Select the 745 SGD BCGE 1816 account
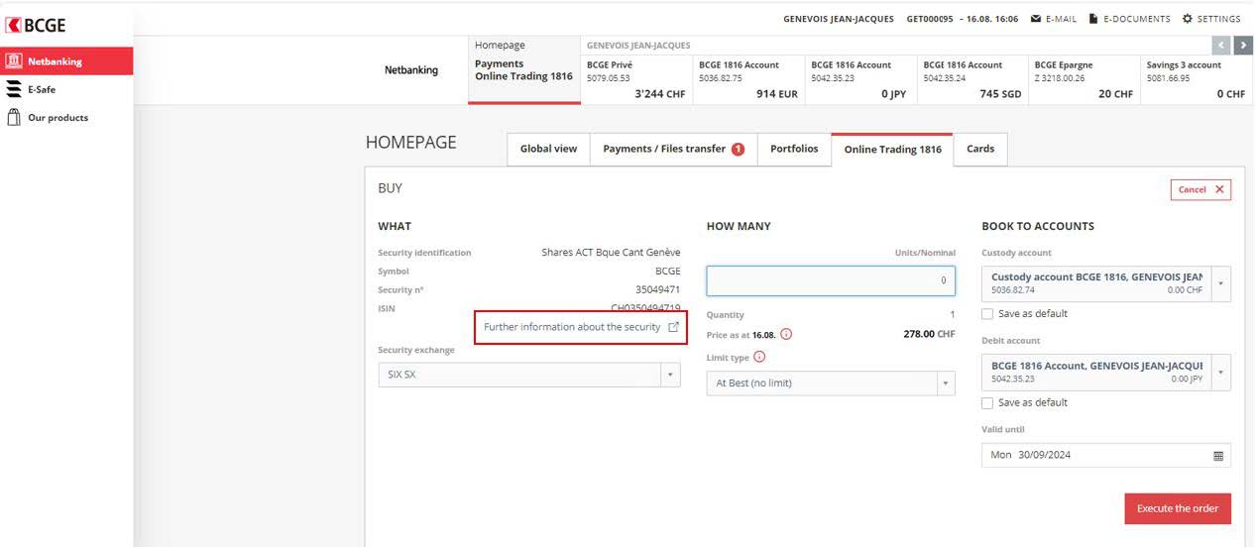The width and height of the screenshot is (1256, 548). (972, 79)
